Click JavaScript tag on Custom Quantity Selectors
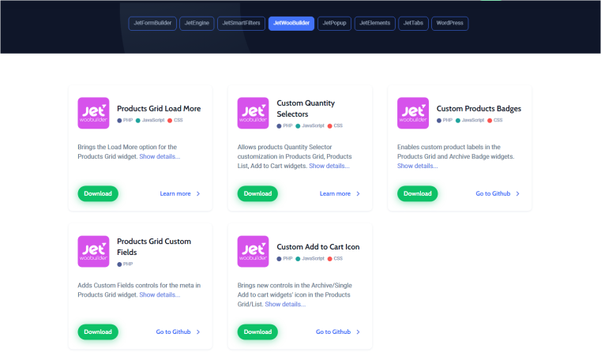The image size is (601, 356). 310,126
